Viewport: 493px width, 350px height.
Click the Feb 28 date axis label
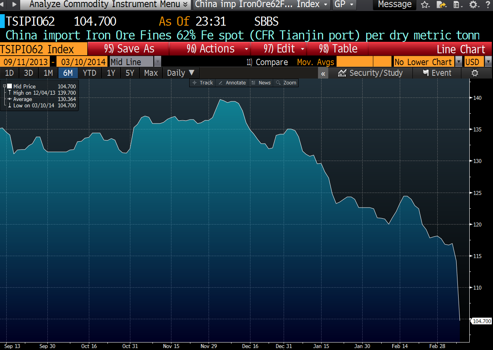pyautogui.click(x=437, y=346)
